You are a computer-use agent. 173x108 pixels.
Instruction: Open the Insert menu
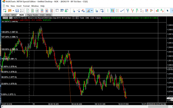coord(19,6)
